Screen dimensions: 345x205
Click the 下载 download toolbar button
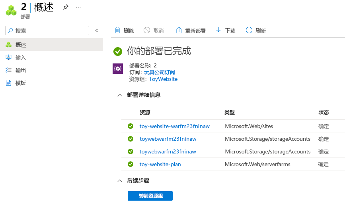coord(226,31)
